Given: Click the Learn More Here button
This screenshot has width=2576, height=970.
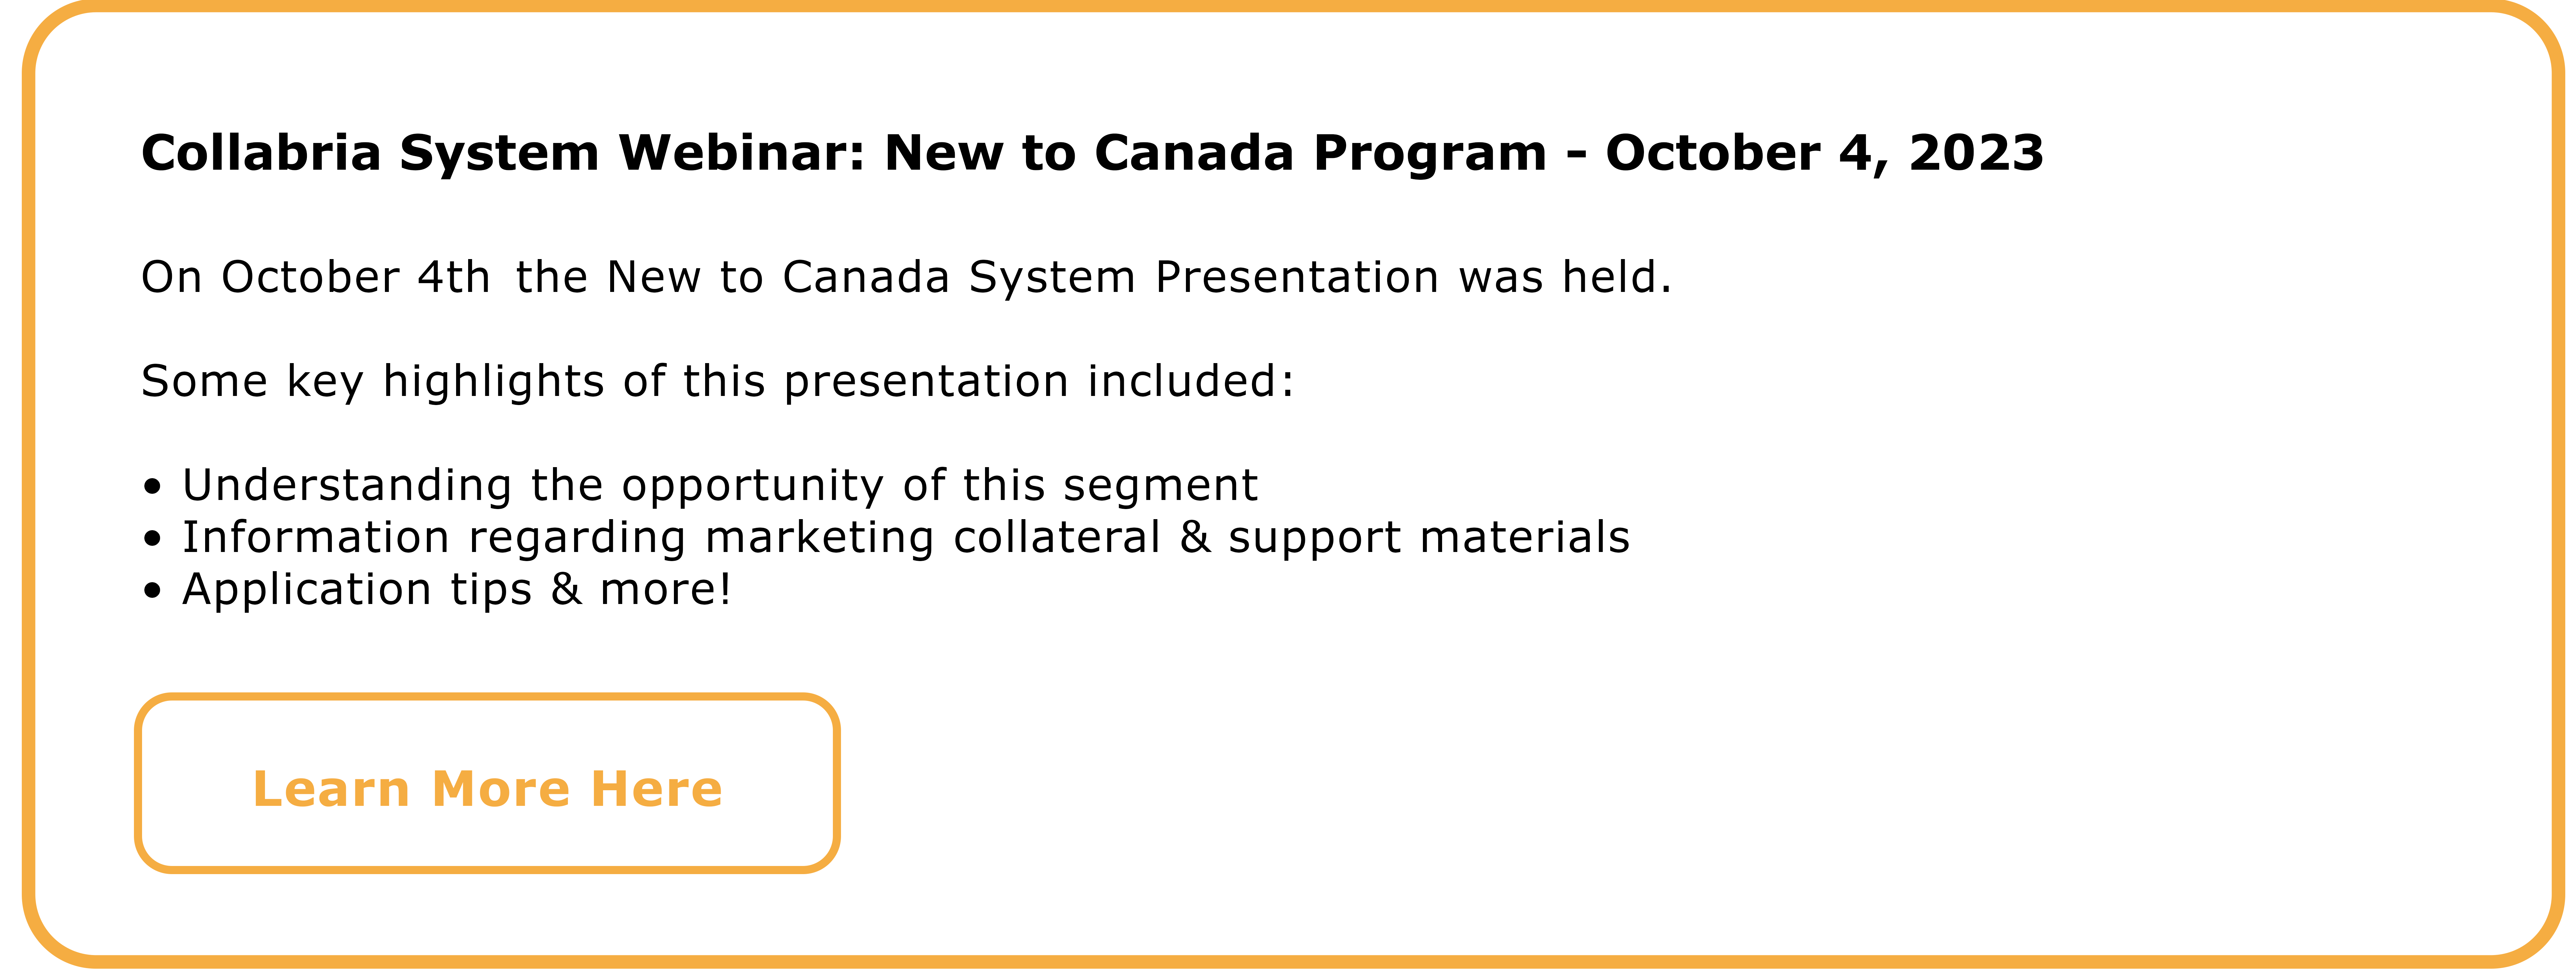Looking at the screenshot, I should point(487,783).
